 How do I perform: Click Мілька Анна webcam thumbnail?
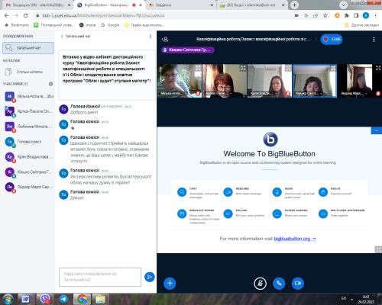click(x=180, y=81)
